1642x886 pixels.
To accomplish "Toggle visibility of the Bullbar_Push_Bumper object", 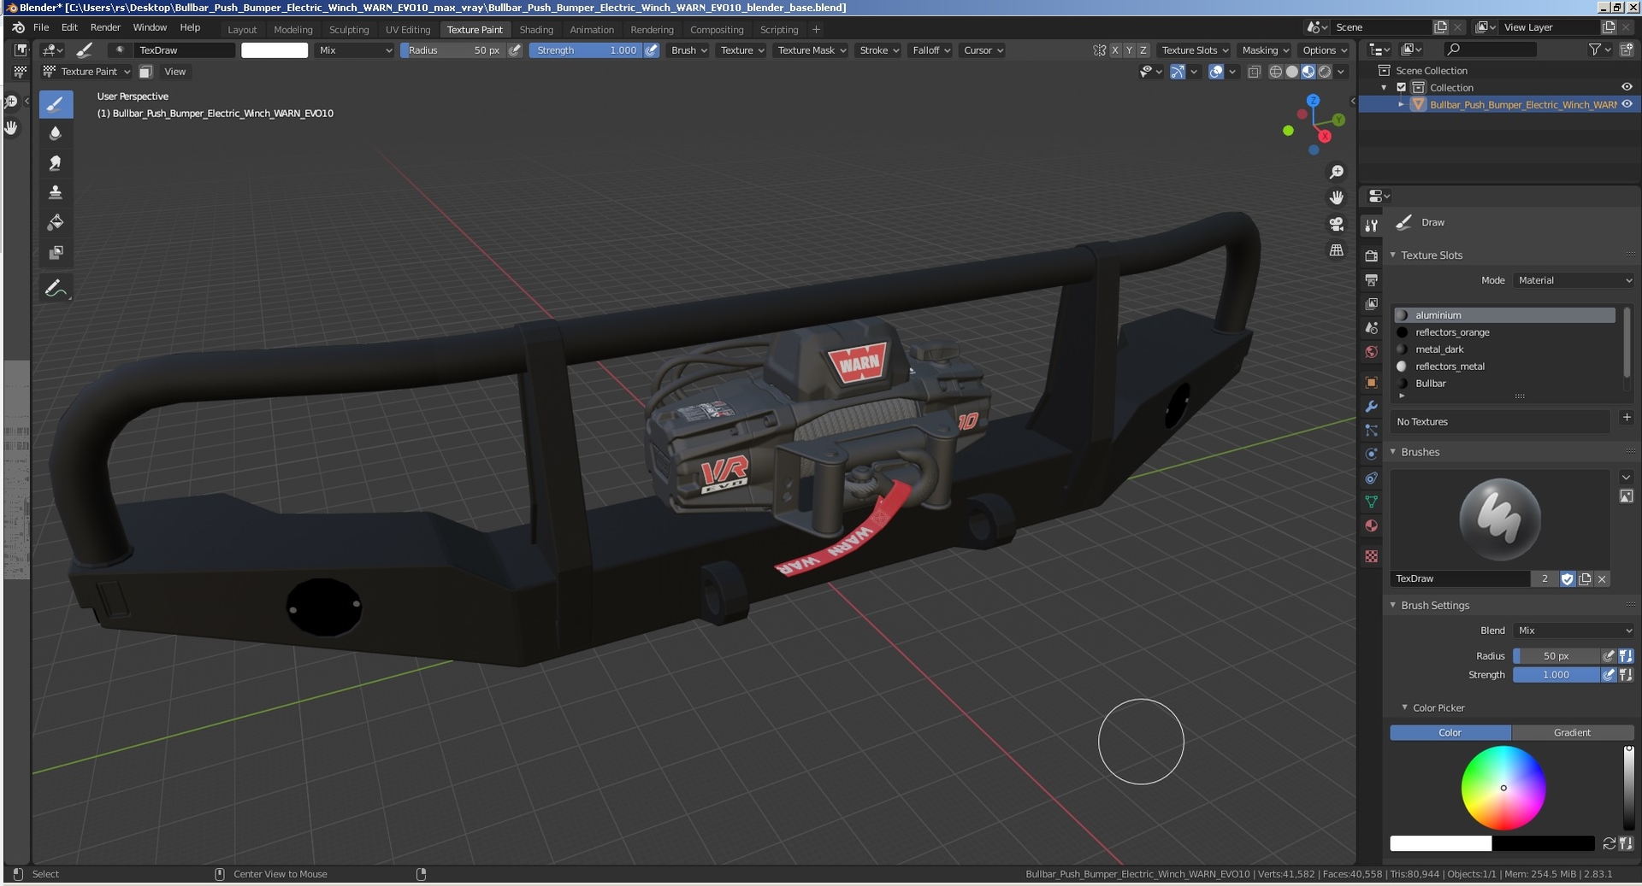I will pos(1627,104).
